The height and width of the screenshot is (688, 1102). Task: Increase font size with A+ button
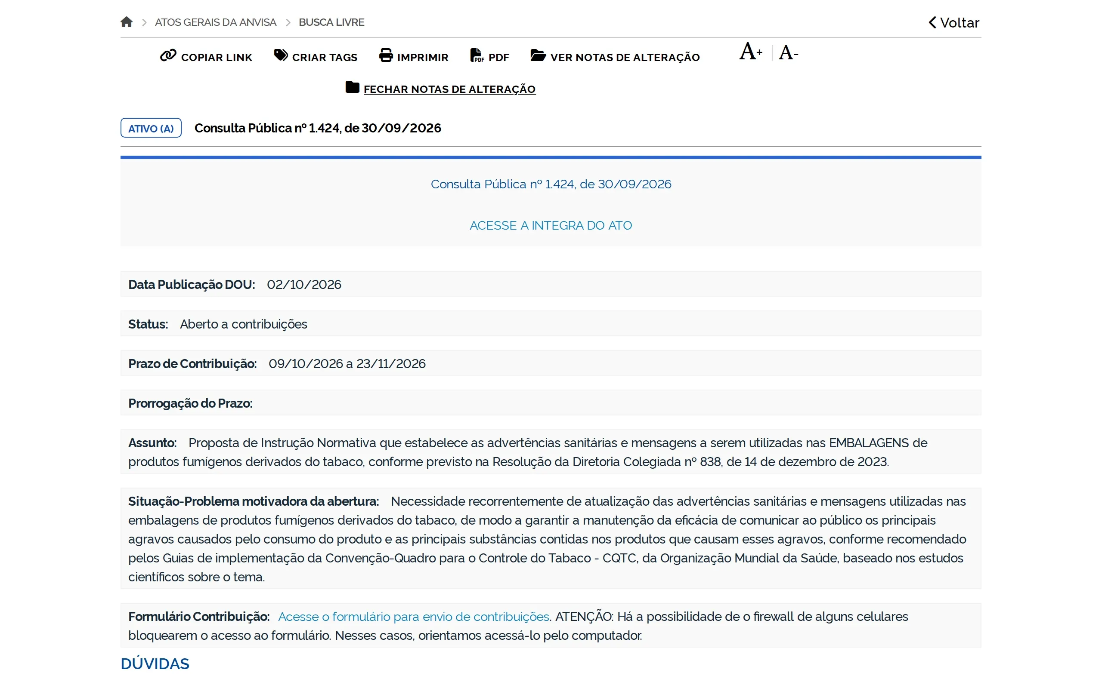coord(750,52)
